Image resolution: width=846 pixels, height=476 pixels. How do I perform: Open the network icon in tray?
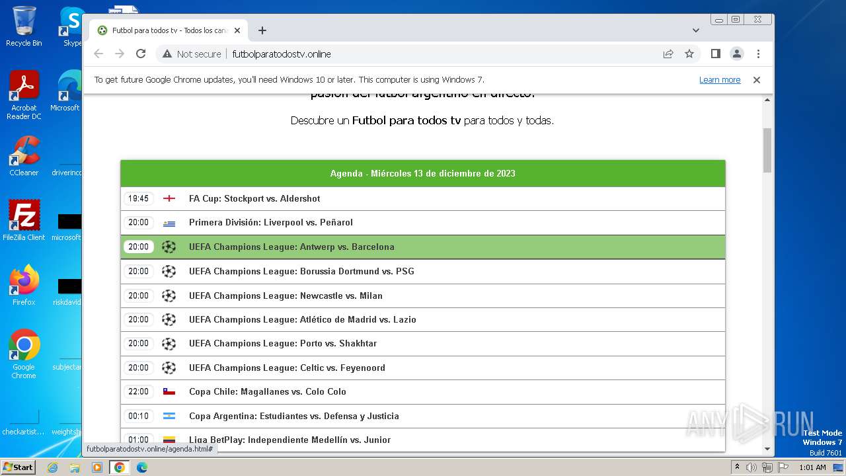click(767, 467)
